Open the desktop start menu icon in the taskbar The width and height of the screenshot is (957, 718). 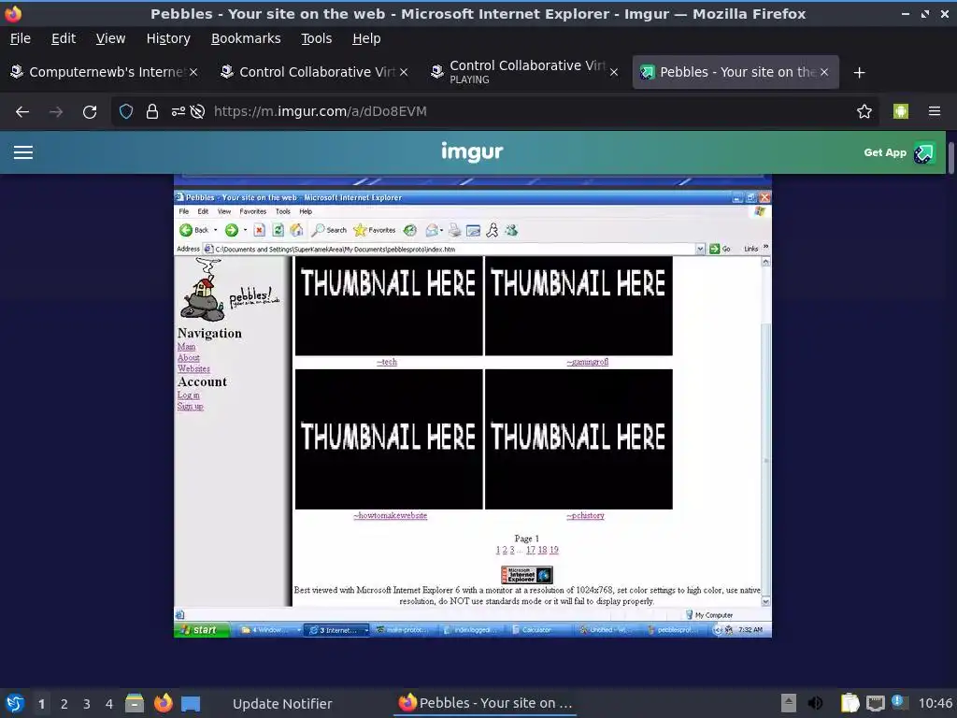[x=15, y=703]
